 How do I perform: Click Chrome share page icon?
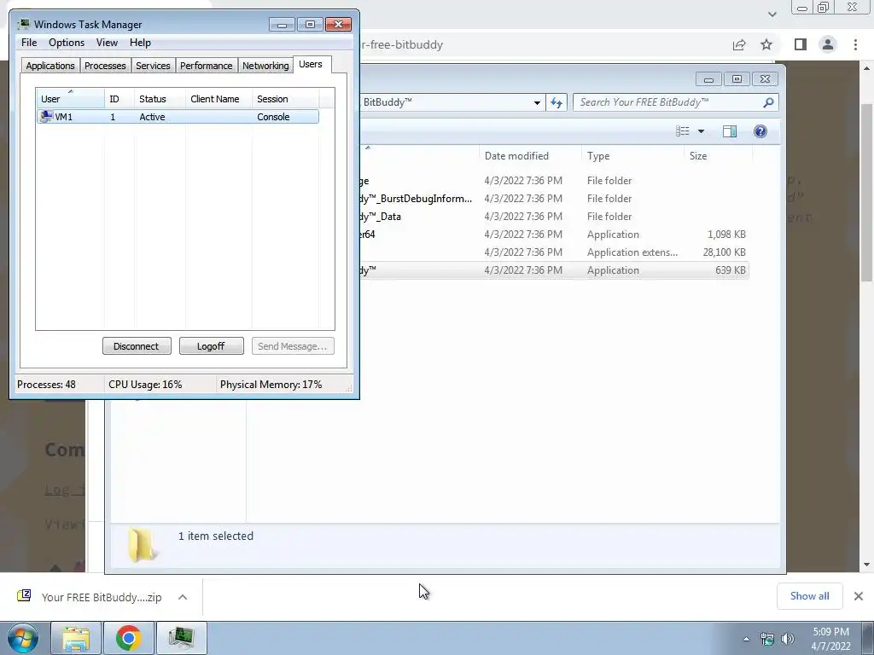point(739,44)
